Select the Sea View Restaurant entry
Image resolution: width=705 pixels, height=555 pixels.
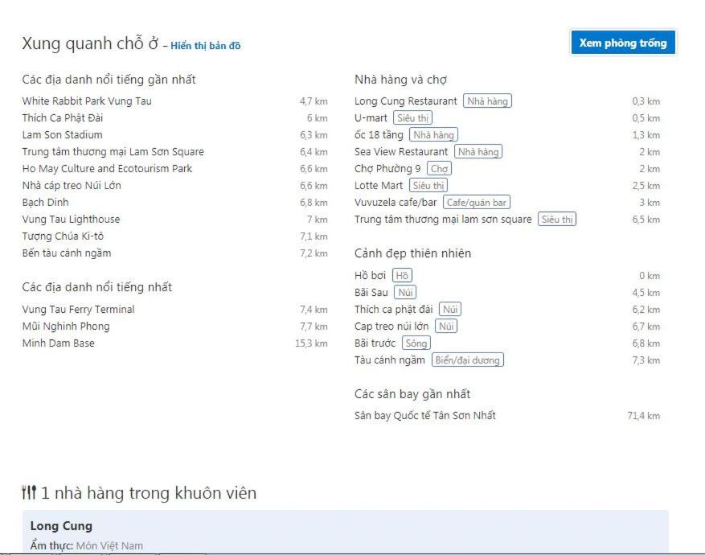(x=401, y=152)
